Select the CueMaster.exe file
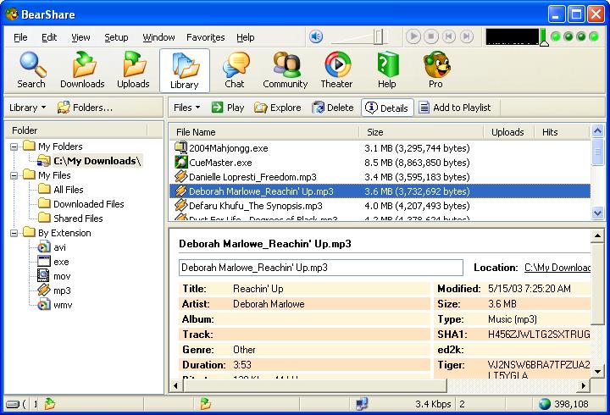This screenshot has width=610, height=415. 220,162
